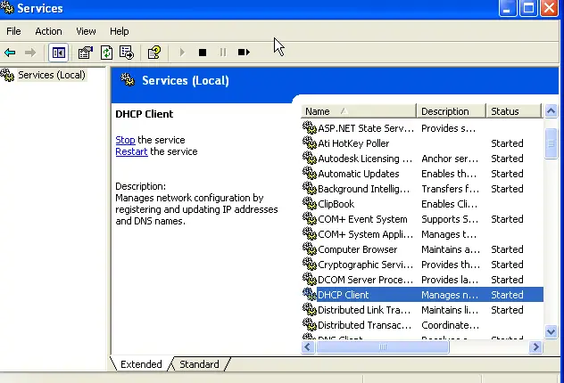Click the horizontal scrollbar left arrow
The width and height of the screenshot is (564, 383).
coord(308,346)
